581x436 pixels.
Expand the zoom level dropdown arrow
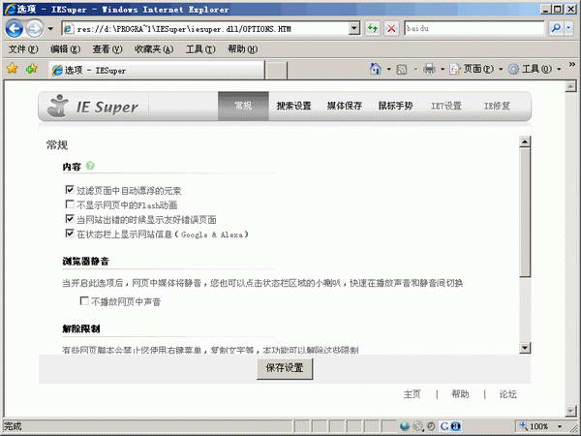[x=560, y=426]
